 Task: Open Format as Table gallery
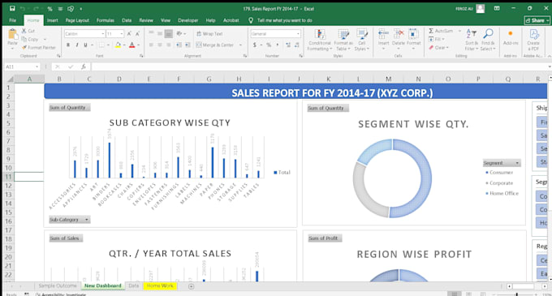[x=343, y=40]
